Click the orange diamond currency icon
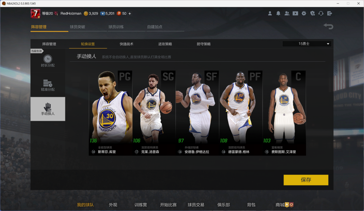The image size is (364, 211). click(x=119, y=13)
